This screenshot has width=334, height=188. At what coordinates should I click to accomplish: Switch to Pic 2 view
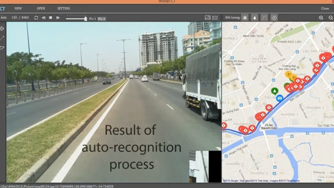(102, 19)
